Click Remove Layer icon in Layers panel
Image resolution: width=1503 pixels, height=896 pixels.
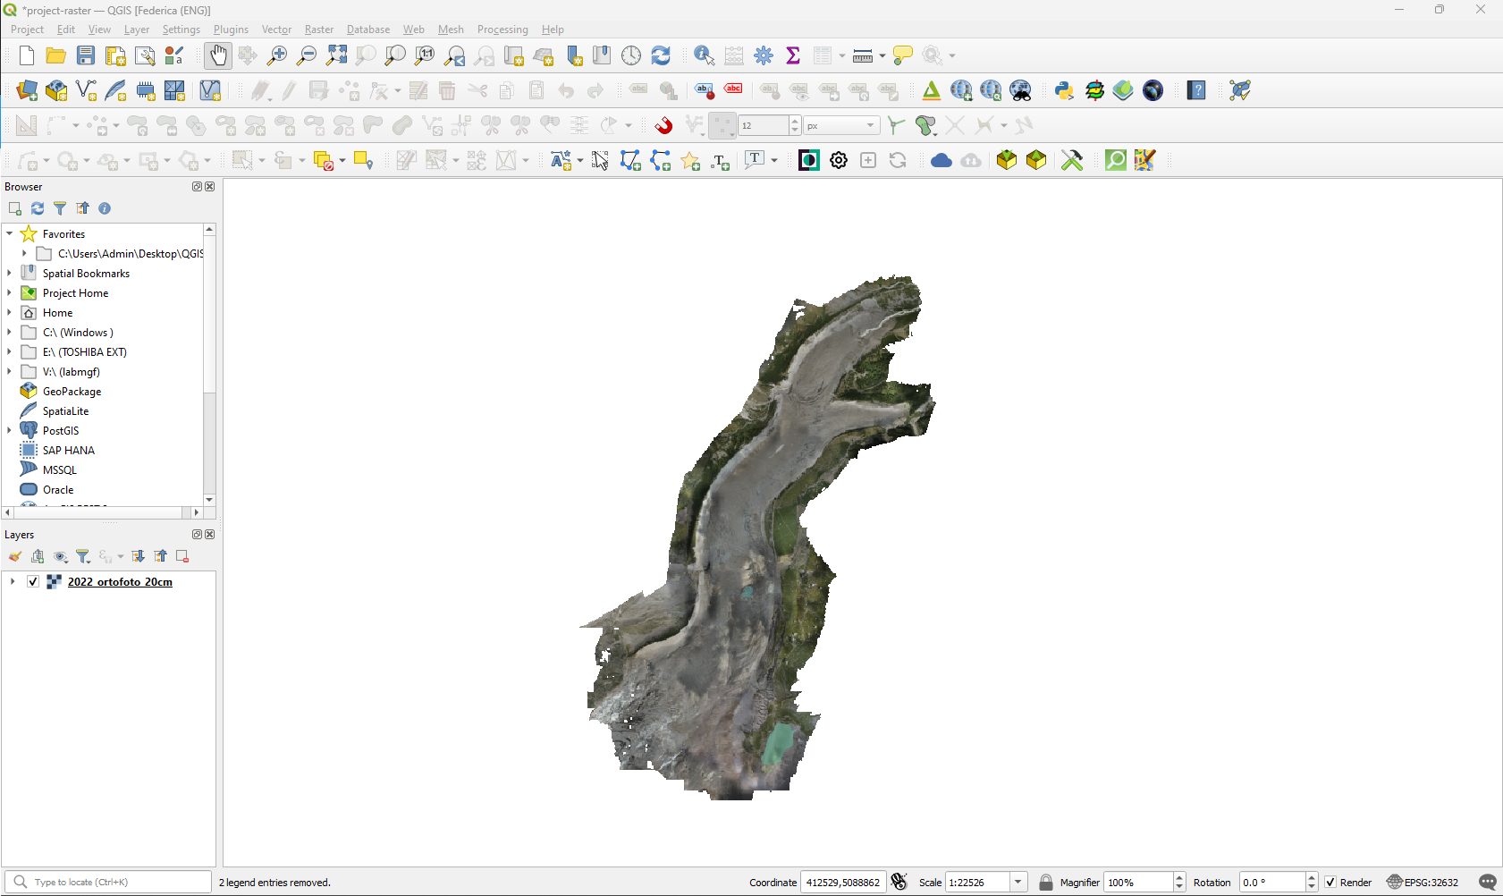pyautogui.click(x=182, y=556)
